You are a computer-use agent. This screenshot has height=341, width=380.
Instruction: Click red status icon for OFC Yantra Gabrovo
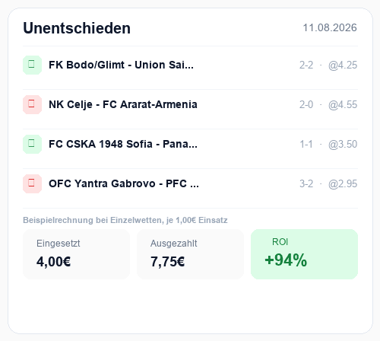(32, 183)
